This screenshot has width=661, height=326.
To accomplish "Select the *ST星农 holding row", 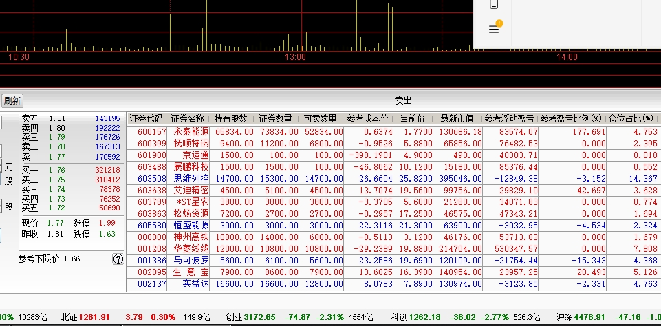I will pos(392,202).
